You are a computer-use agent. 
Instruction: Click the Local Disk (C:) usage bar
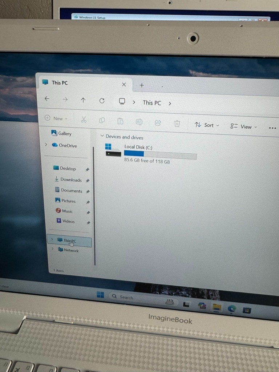(160, 155)
